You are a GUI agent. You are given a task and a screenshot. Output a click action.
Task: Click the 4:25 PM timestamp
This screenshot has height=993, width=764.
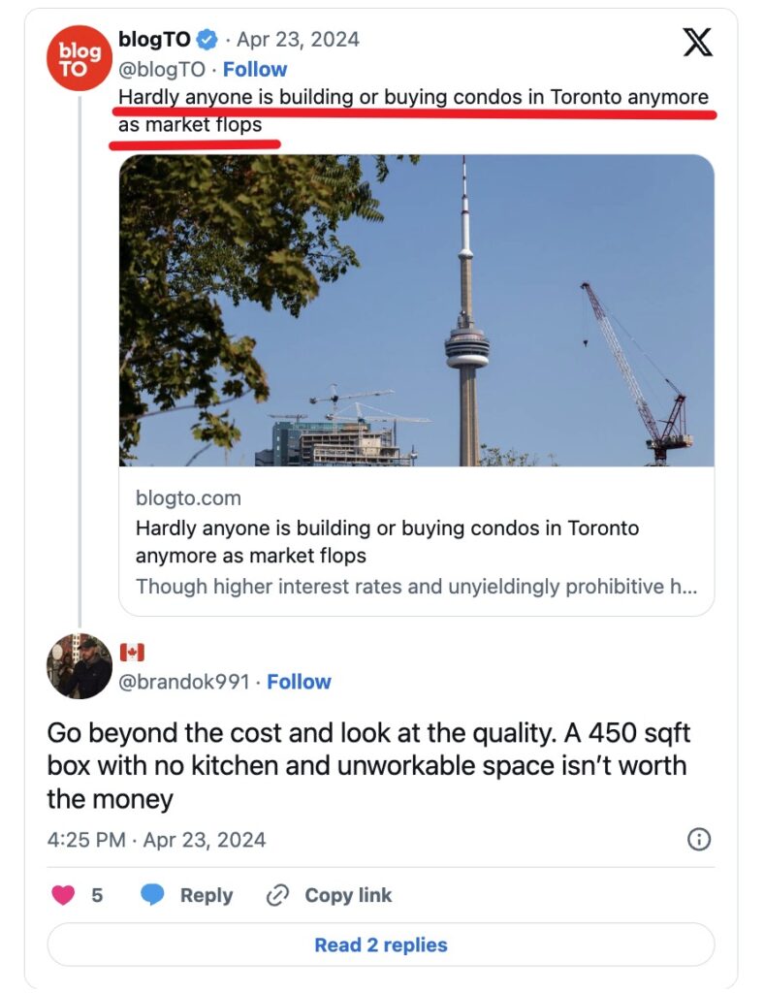pos(85,840)
